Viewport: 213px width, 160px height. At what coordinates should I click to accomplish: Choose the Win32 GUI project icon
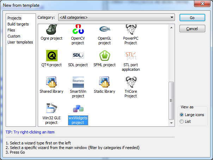51,108
